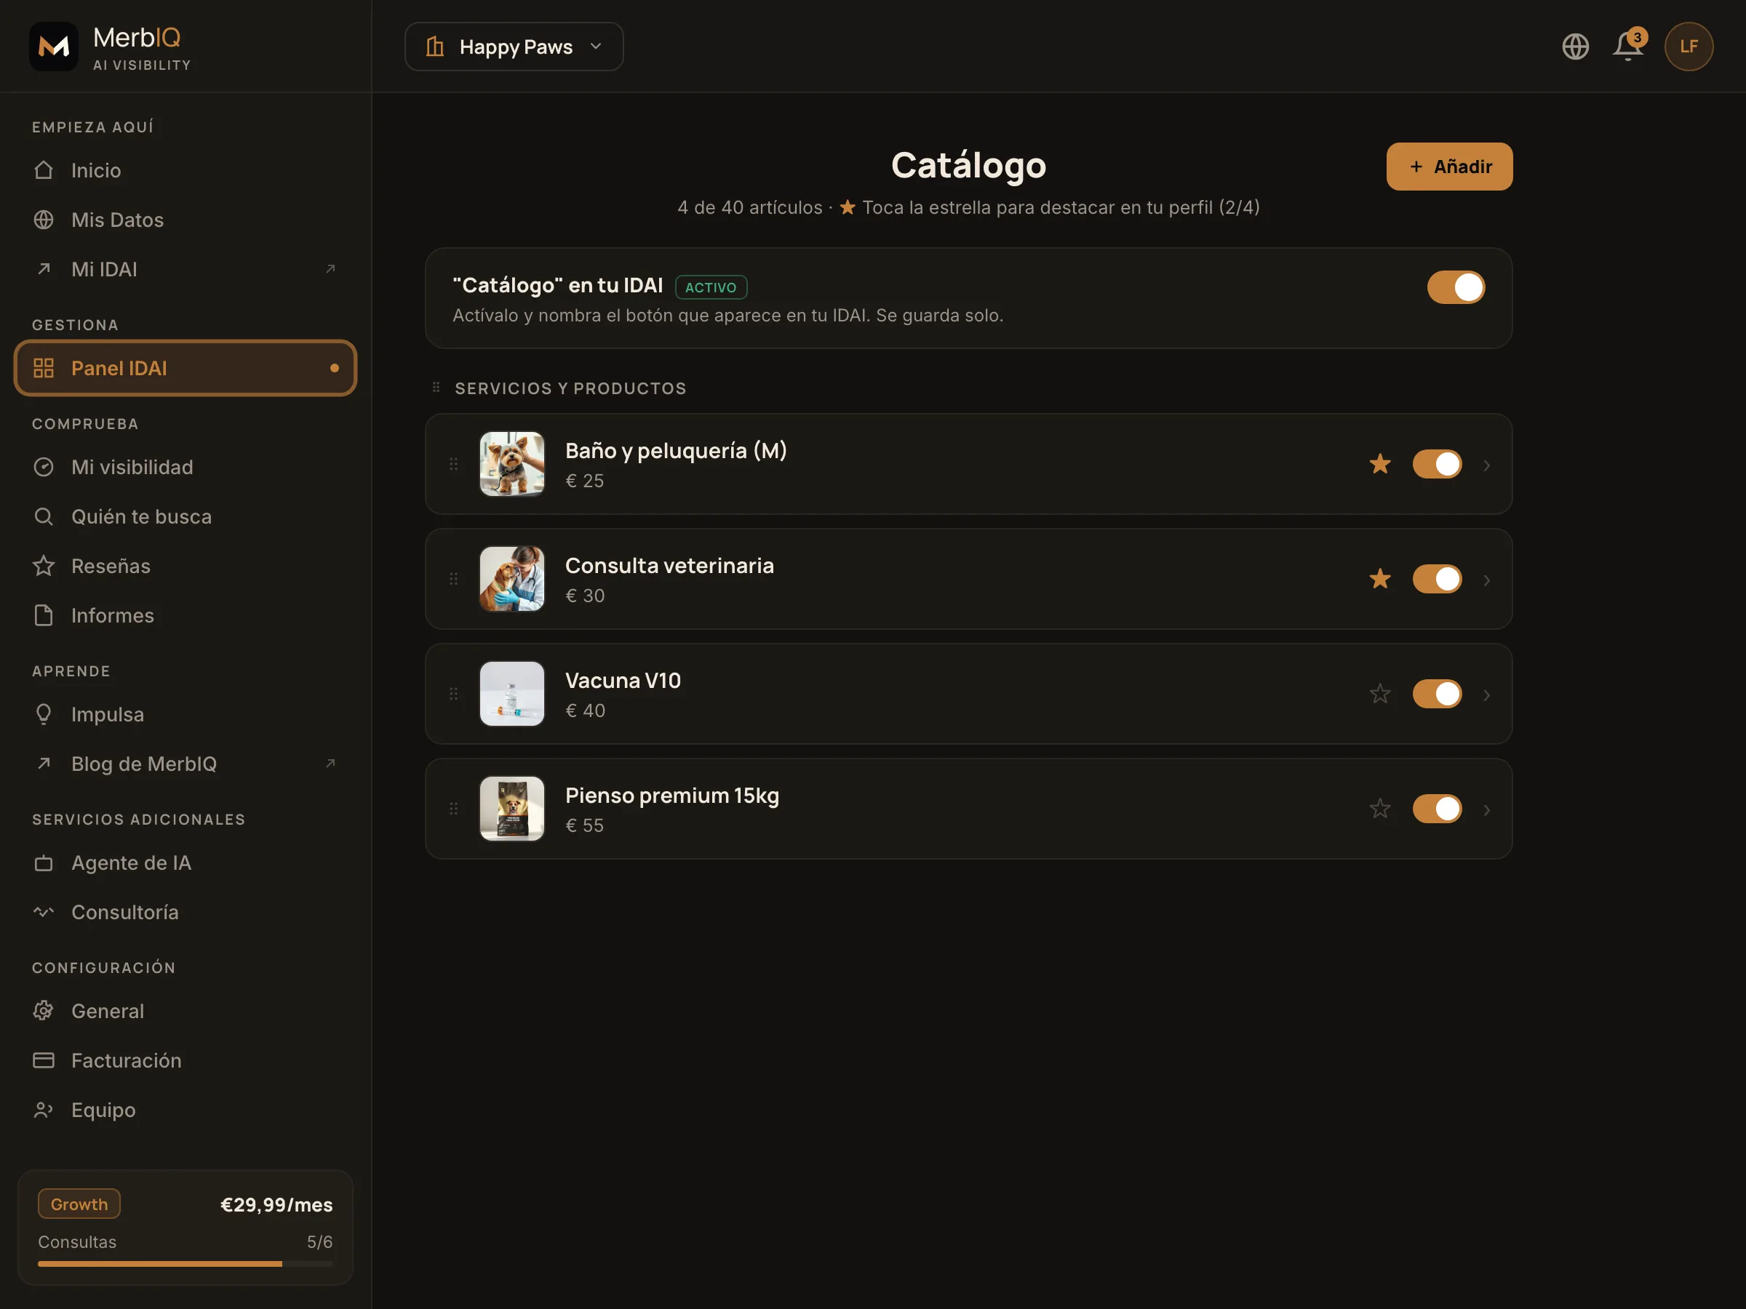Click the "4 de 40 artículos" text

(749, 207)
